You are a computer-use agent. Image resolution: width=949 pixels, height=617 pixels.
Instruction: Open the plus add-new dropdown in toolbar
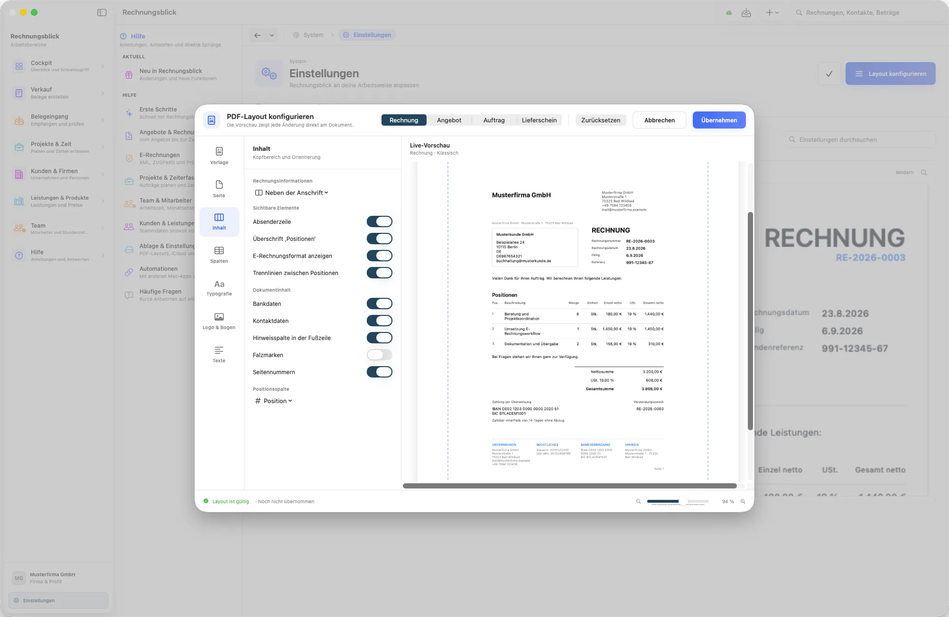[772, 13]
